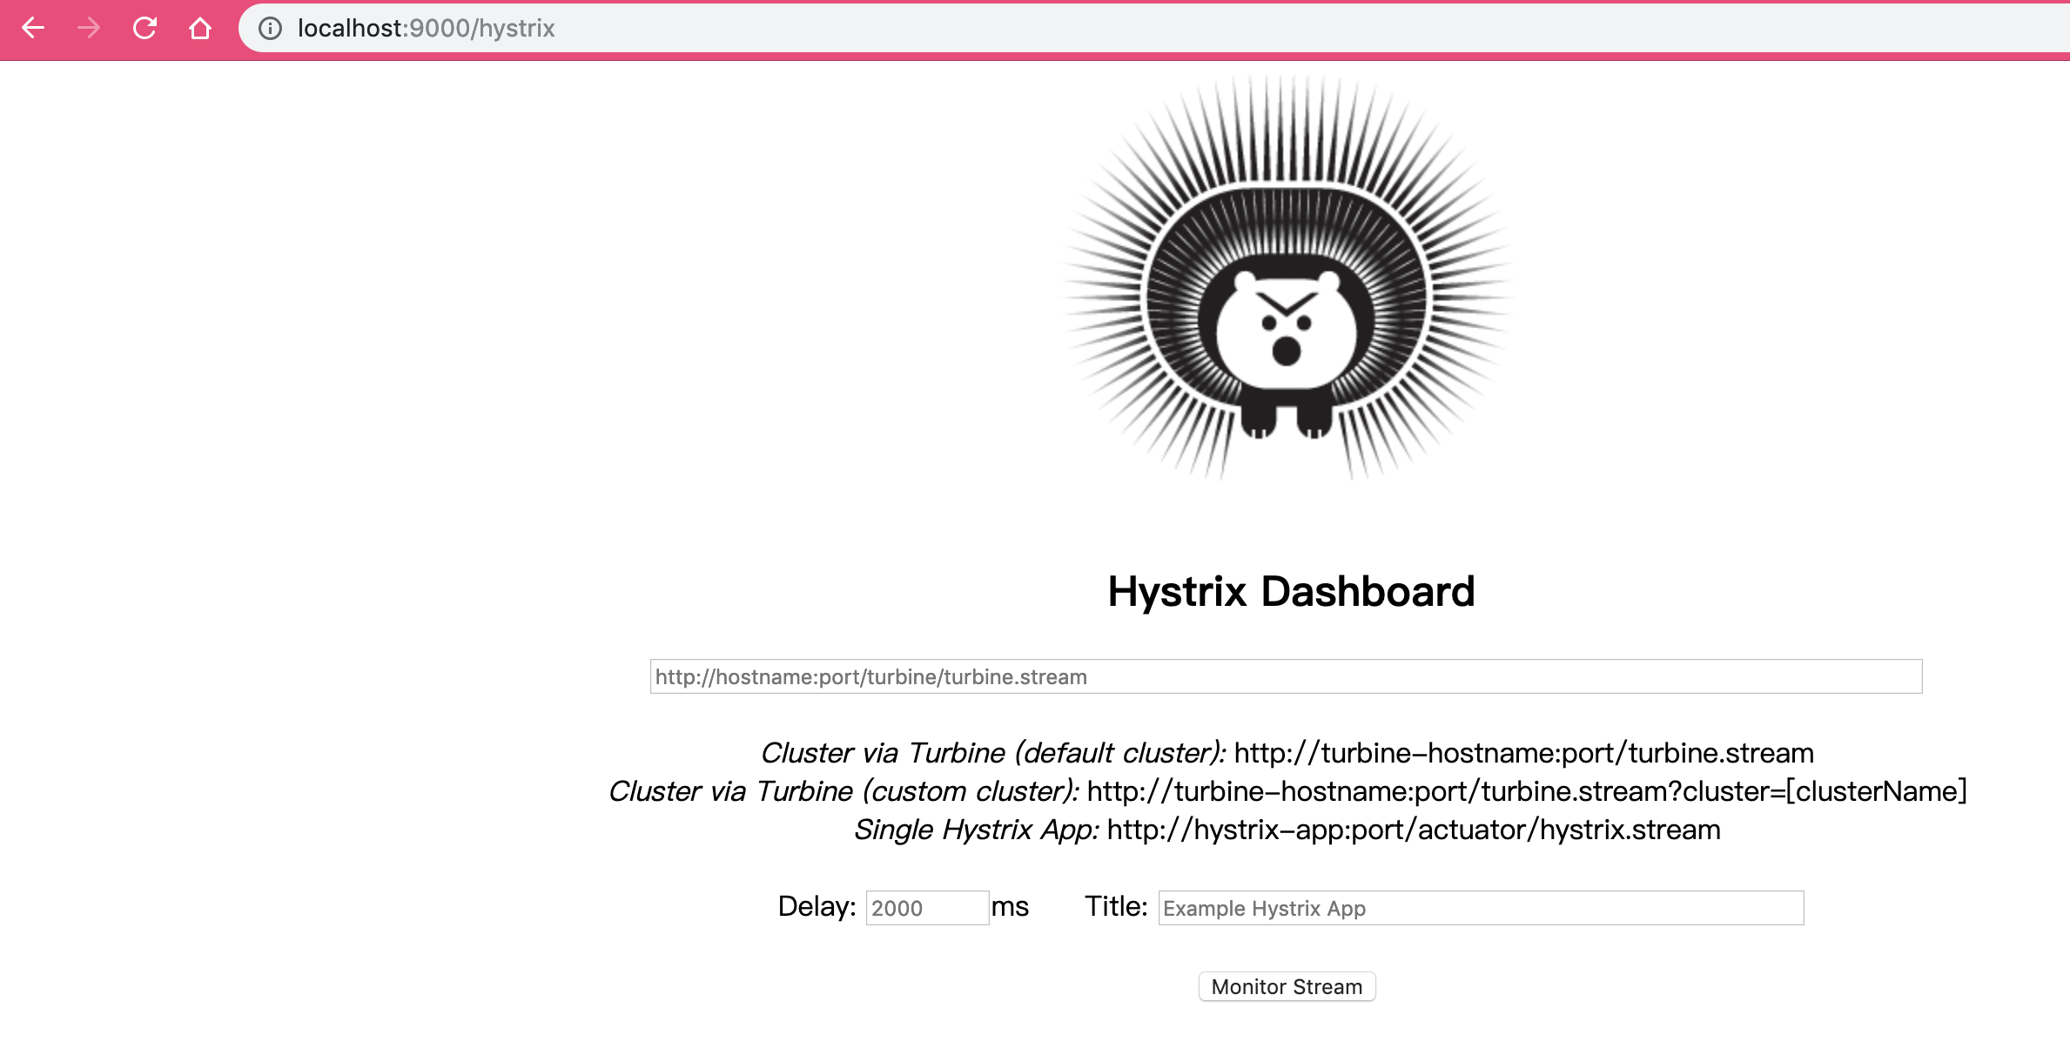
Task: Click the Delay: label text
Action: 817,907
